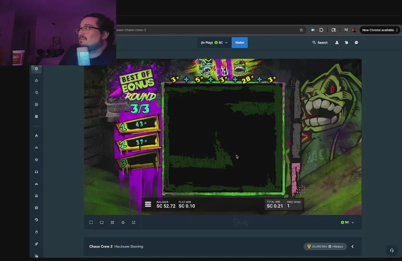Toggle fullscreen mode below the game
The width and height of the screenshot is (402, 261).
click(91, 222)
